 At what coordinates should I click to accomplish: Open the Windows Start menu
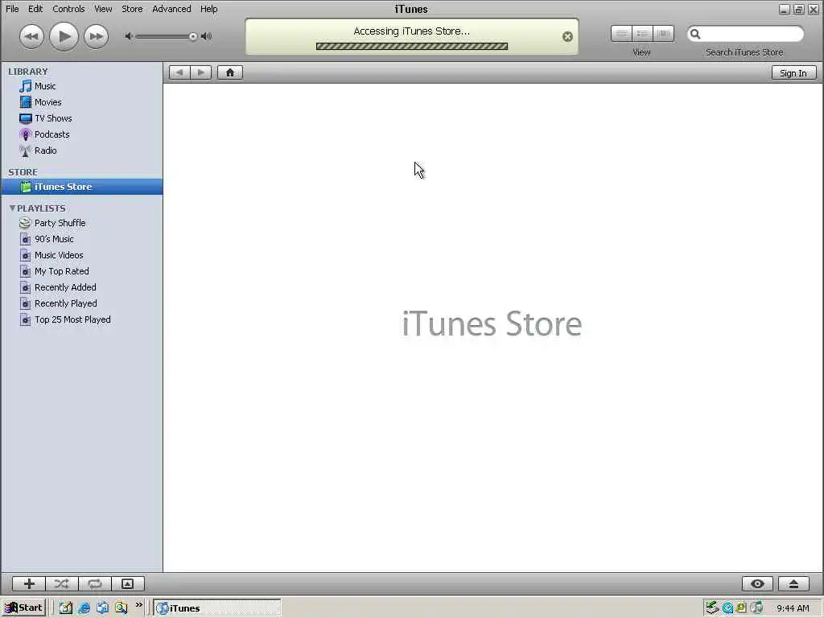(23, 608)
